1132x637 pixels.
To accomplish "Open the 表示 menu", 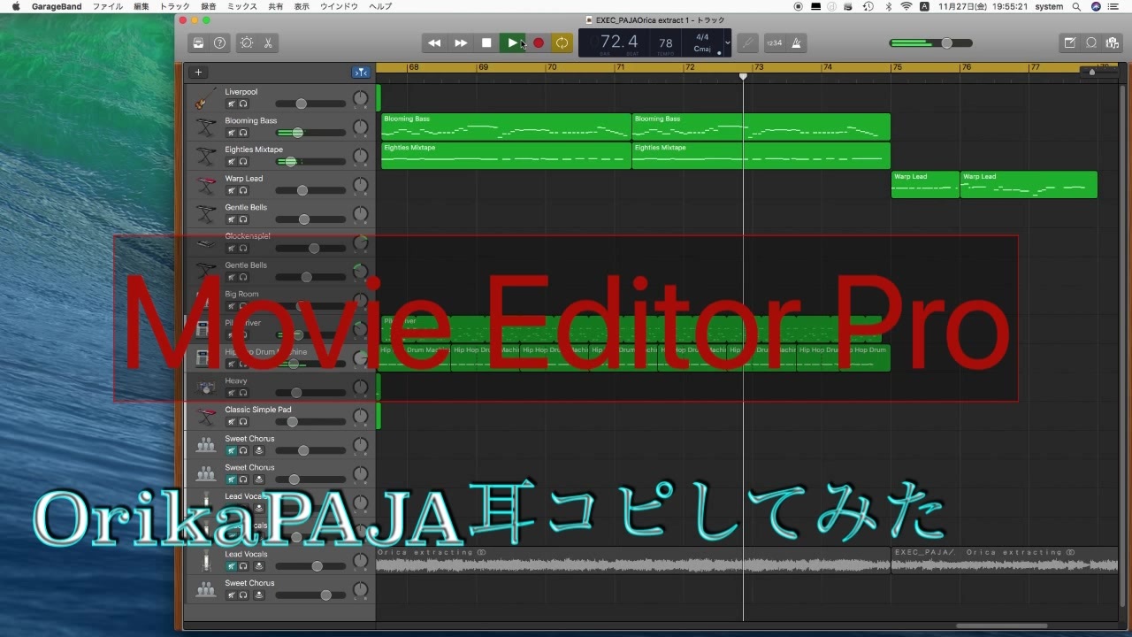I will (302, 6).
